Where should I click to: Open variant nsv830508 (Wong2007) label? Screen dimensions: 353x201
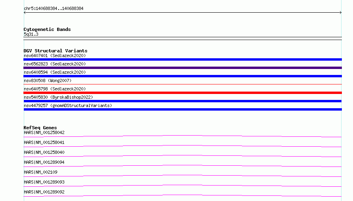click(x=48, y=80)
